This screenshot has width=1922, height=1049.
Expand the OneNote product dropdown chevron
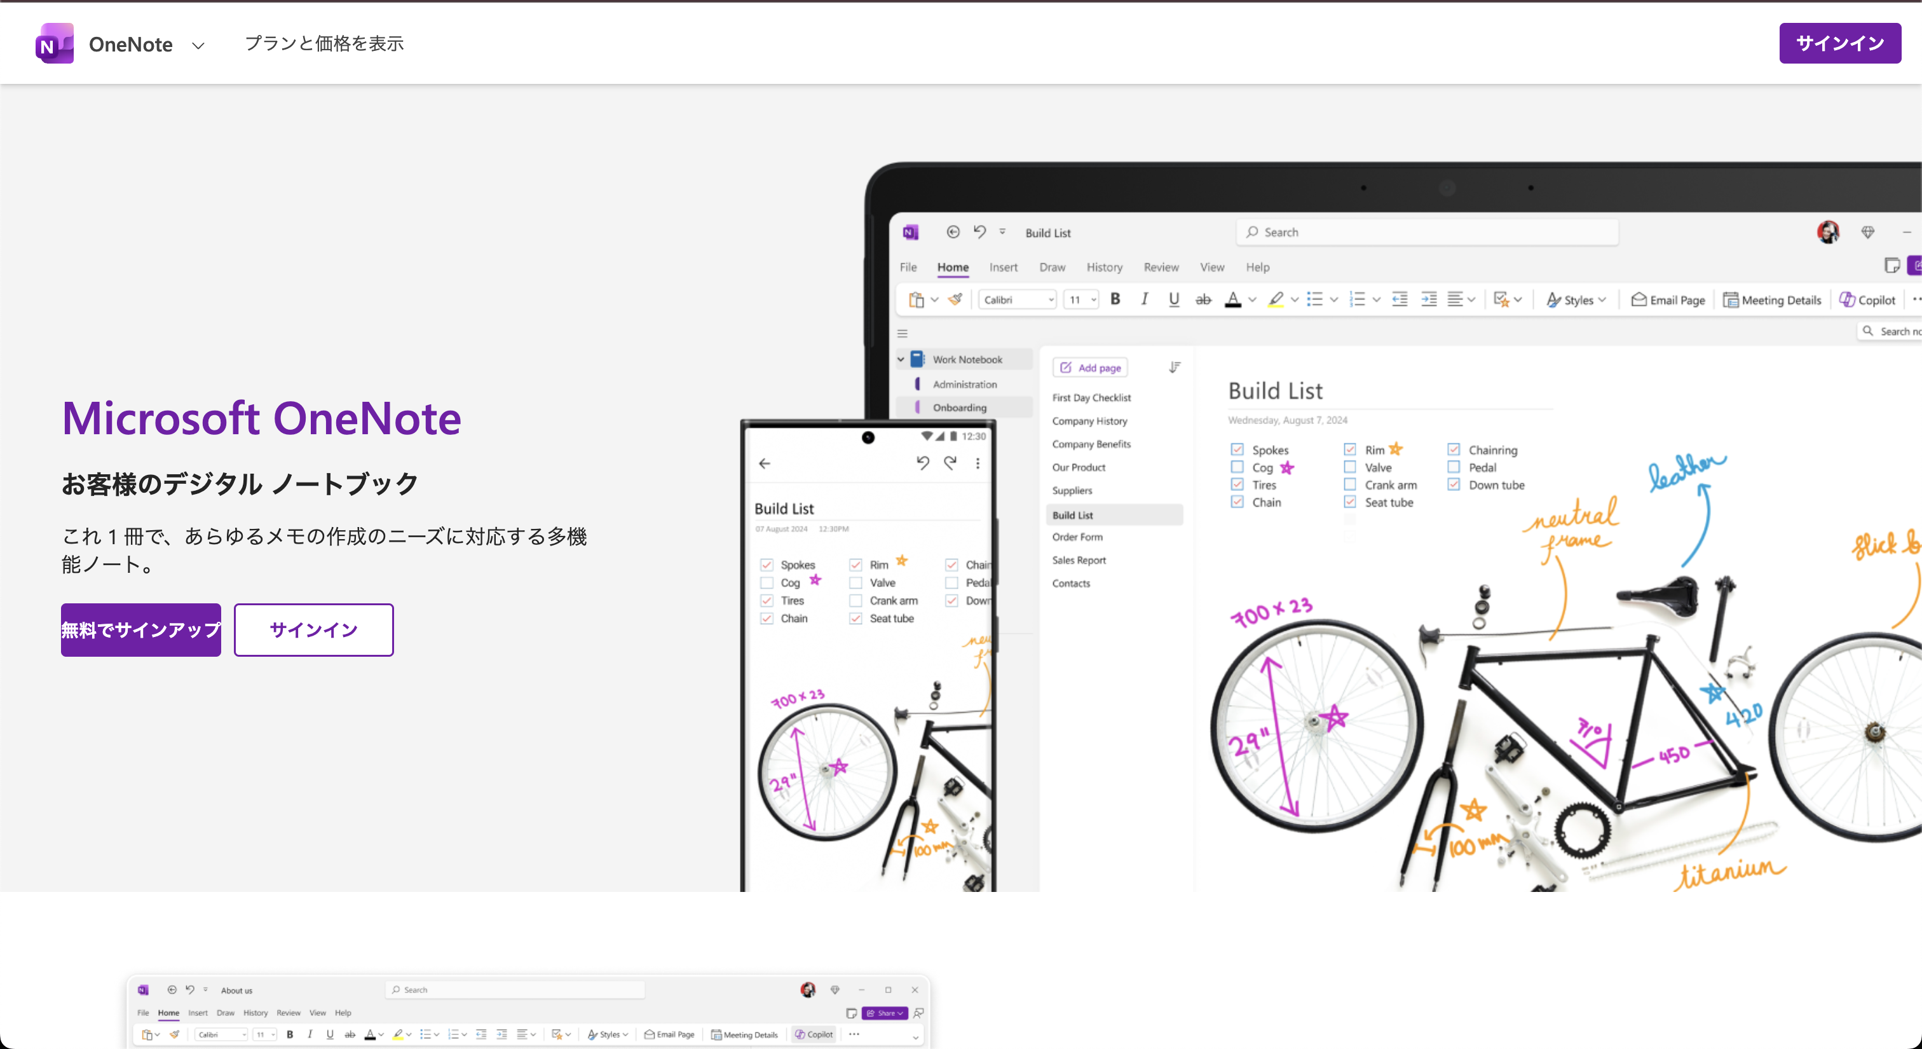coord(198,46)
